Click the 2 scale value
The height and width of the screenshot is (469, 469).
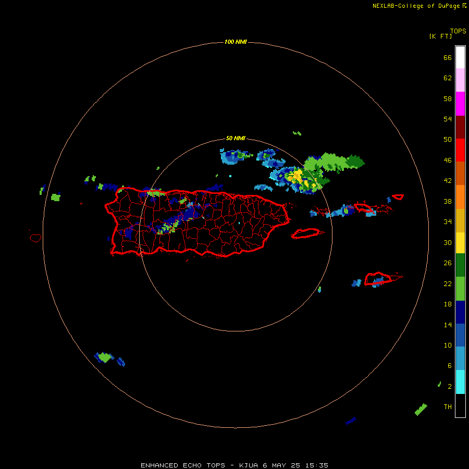click(450, 387)
